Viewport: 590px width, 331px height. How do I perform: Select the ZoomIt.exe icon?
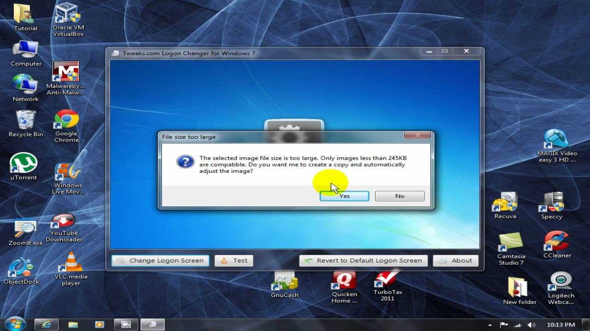tap(25, 233)
